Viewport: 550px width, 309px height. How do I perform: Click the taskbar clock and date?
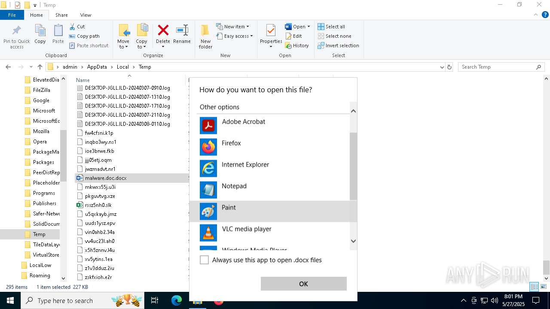coord(513,300)
